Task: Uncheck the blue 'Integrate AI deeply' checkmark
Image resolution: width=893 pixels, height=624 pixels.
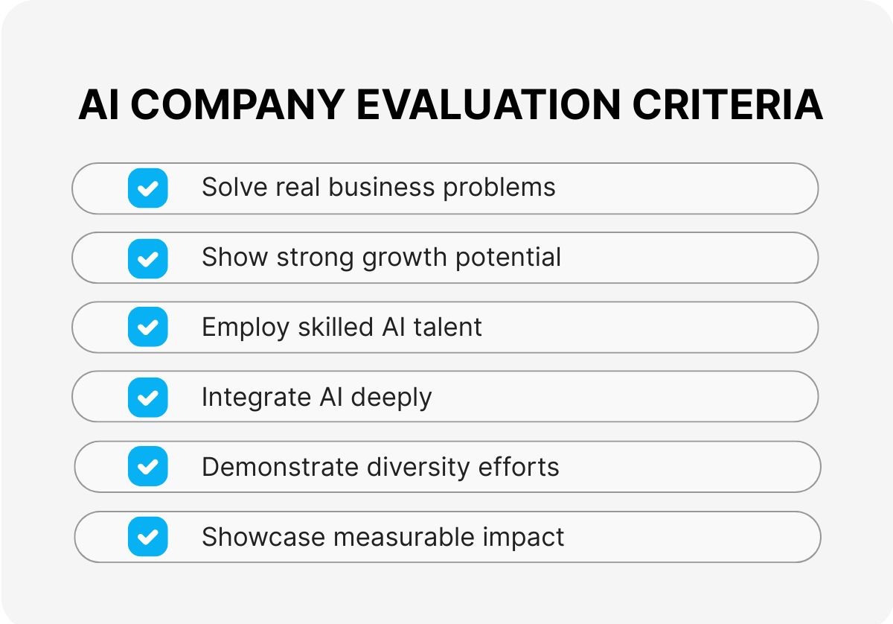Action: (147, 397)
